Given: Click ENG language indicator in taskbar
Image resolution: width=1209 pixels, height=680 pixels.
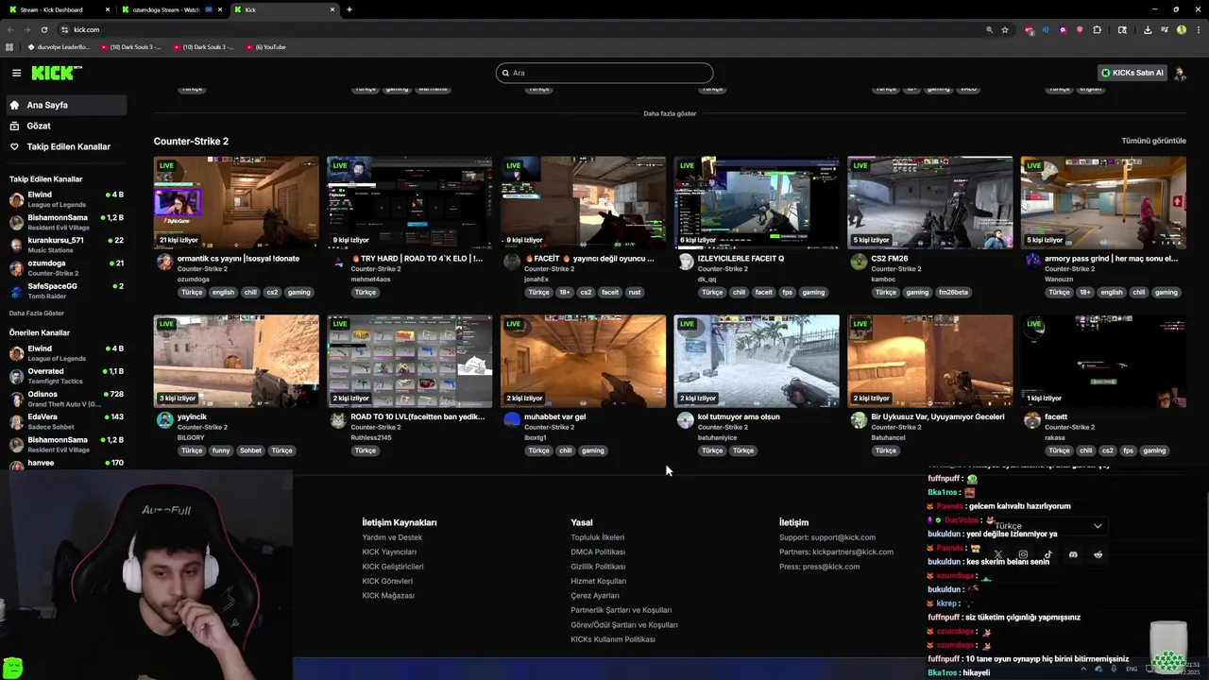Looking at the screenshot, I should click(x=1132, y=669).
